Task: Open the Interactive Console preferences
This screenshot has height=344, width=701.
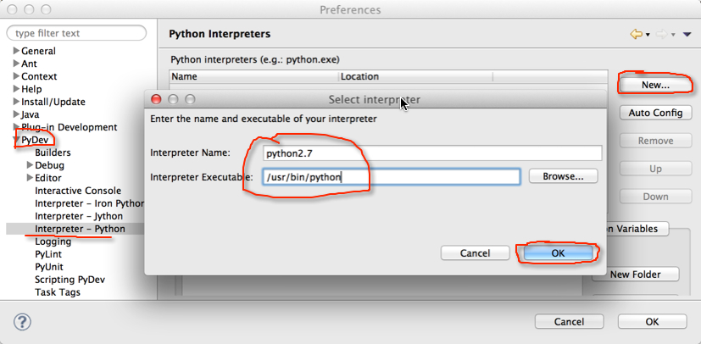Action: coord(78,191)
